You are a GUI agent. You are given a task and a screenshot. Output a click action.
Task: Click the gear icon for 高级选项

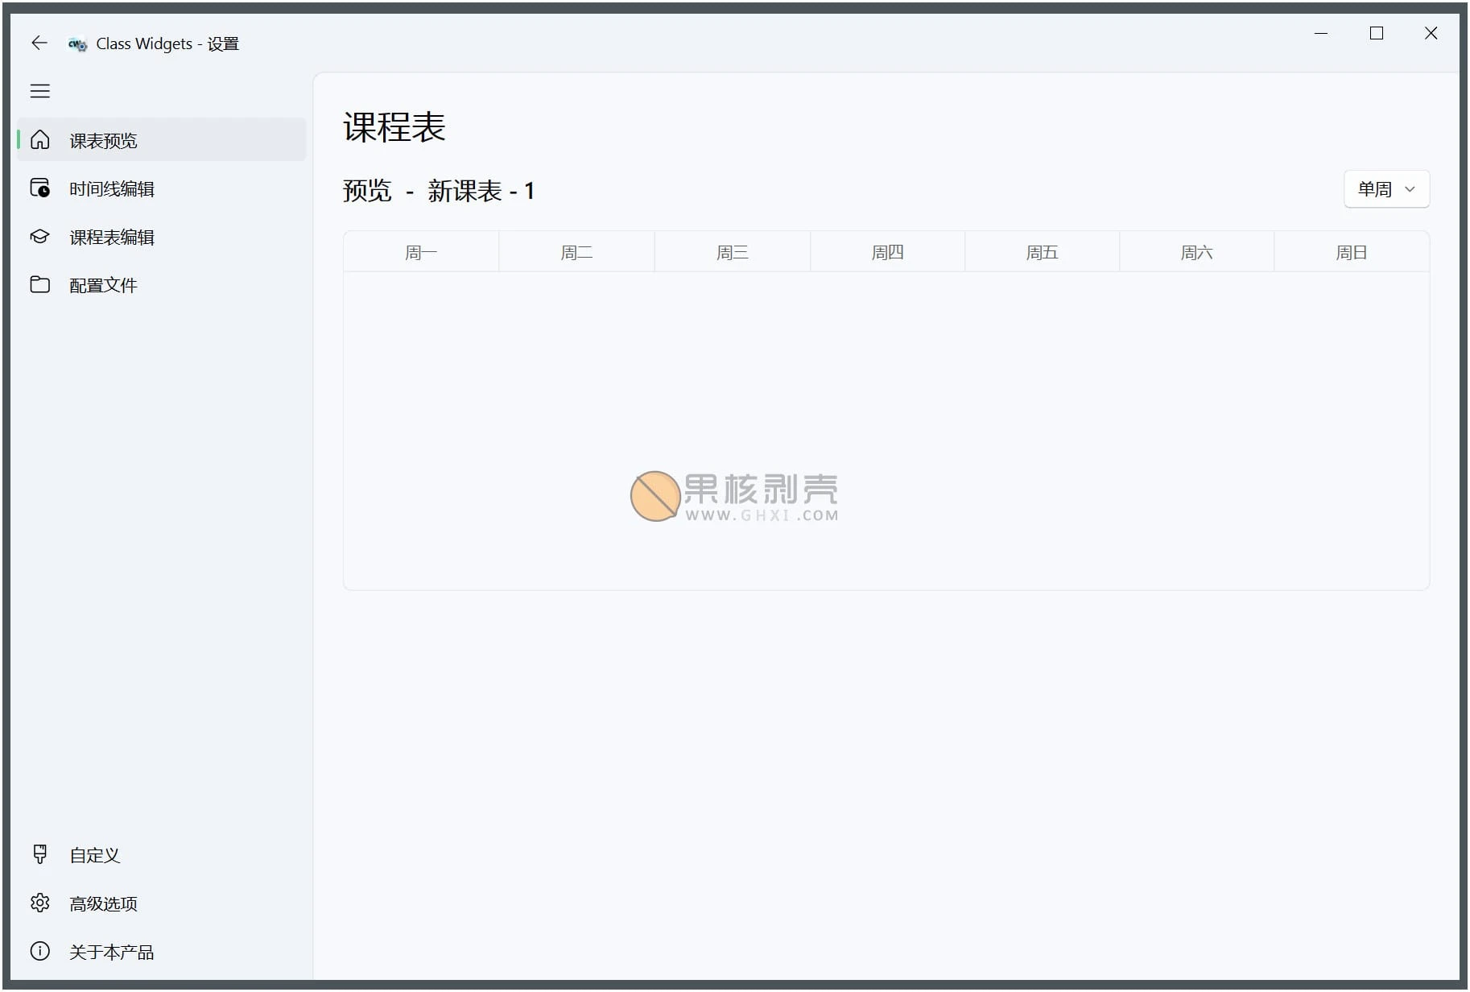click(40, 903)
